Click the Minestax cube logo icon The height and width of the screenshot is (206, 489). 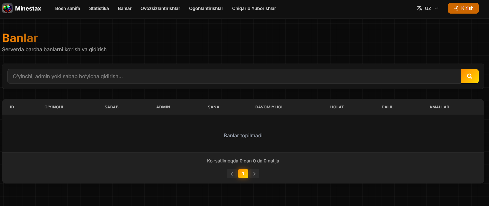point(7,8)
